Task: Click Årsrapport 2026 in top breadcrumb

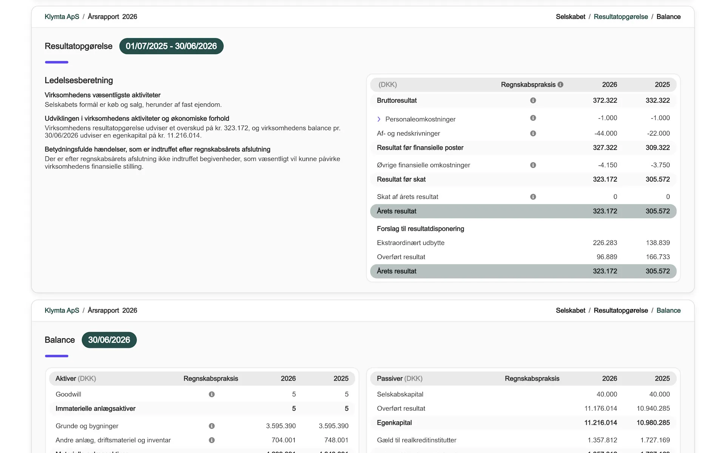Action: tap(112, 17)
